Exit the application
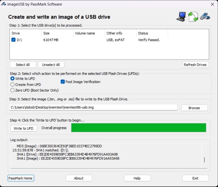 point(195,178)
